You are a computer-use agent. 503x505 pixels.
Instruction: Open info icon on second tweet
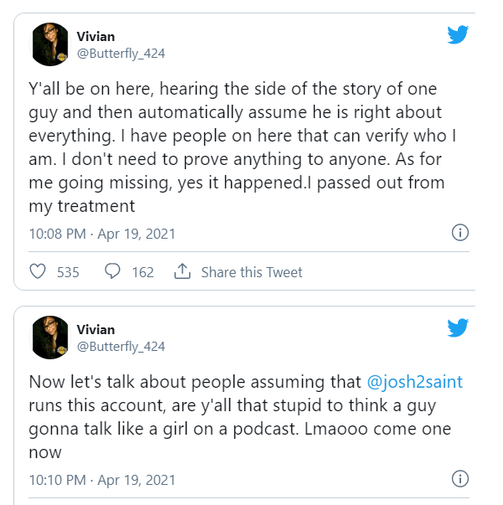coord(459,479)
